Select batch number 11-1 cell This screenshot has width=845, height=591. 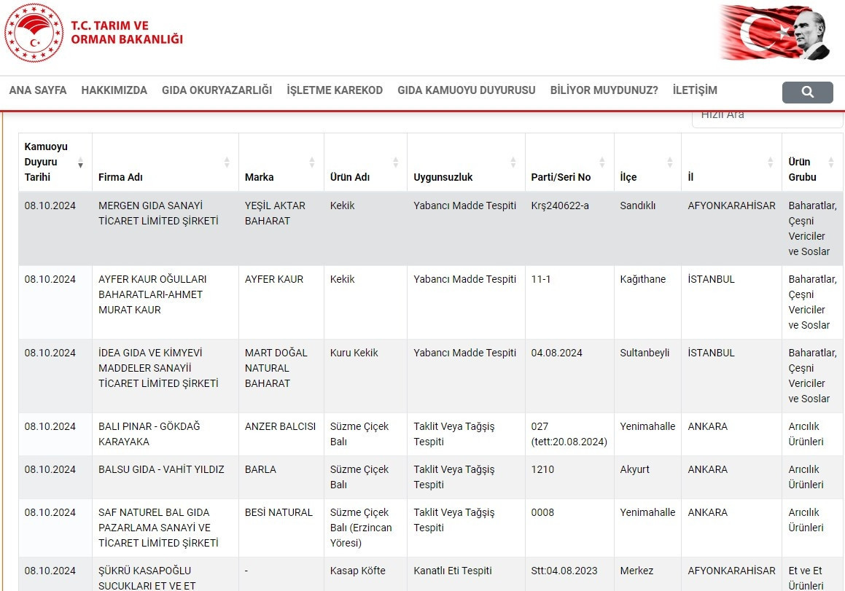(569, 302)
